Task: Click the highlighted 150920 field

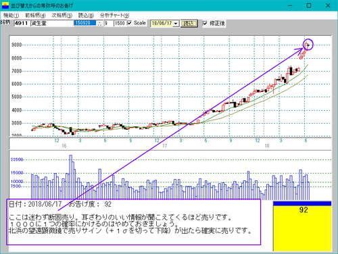Action: pos(85,23)
